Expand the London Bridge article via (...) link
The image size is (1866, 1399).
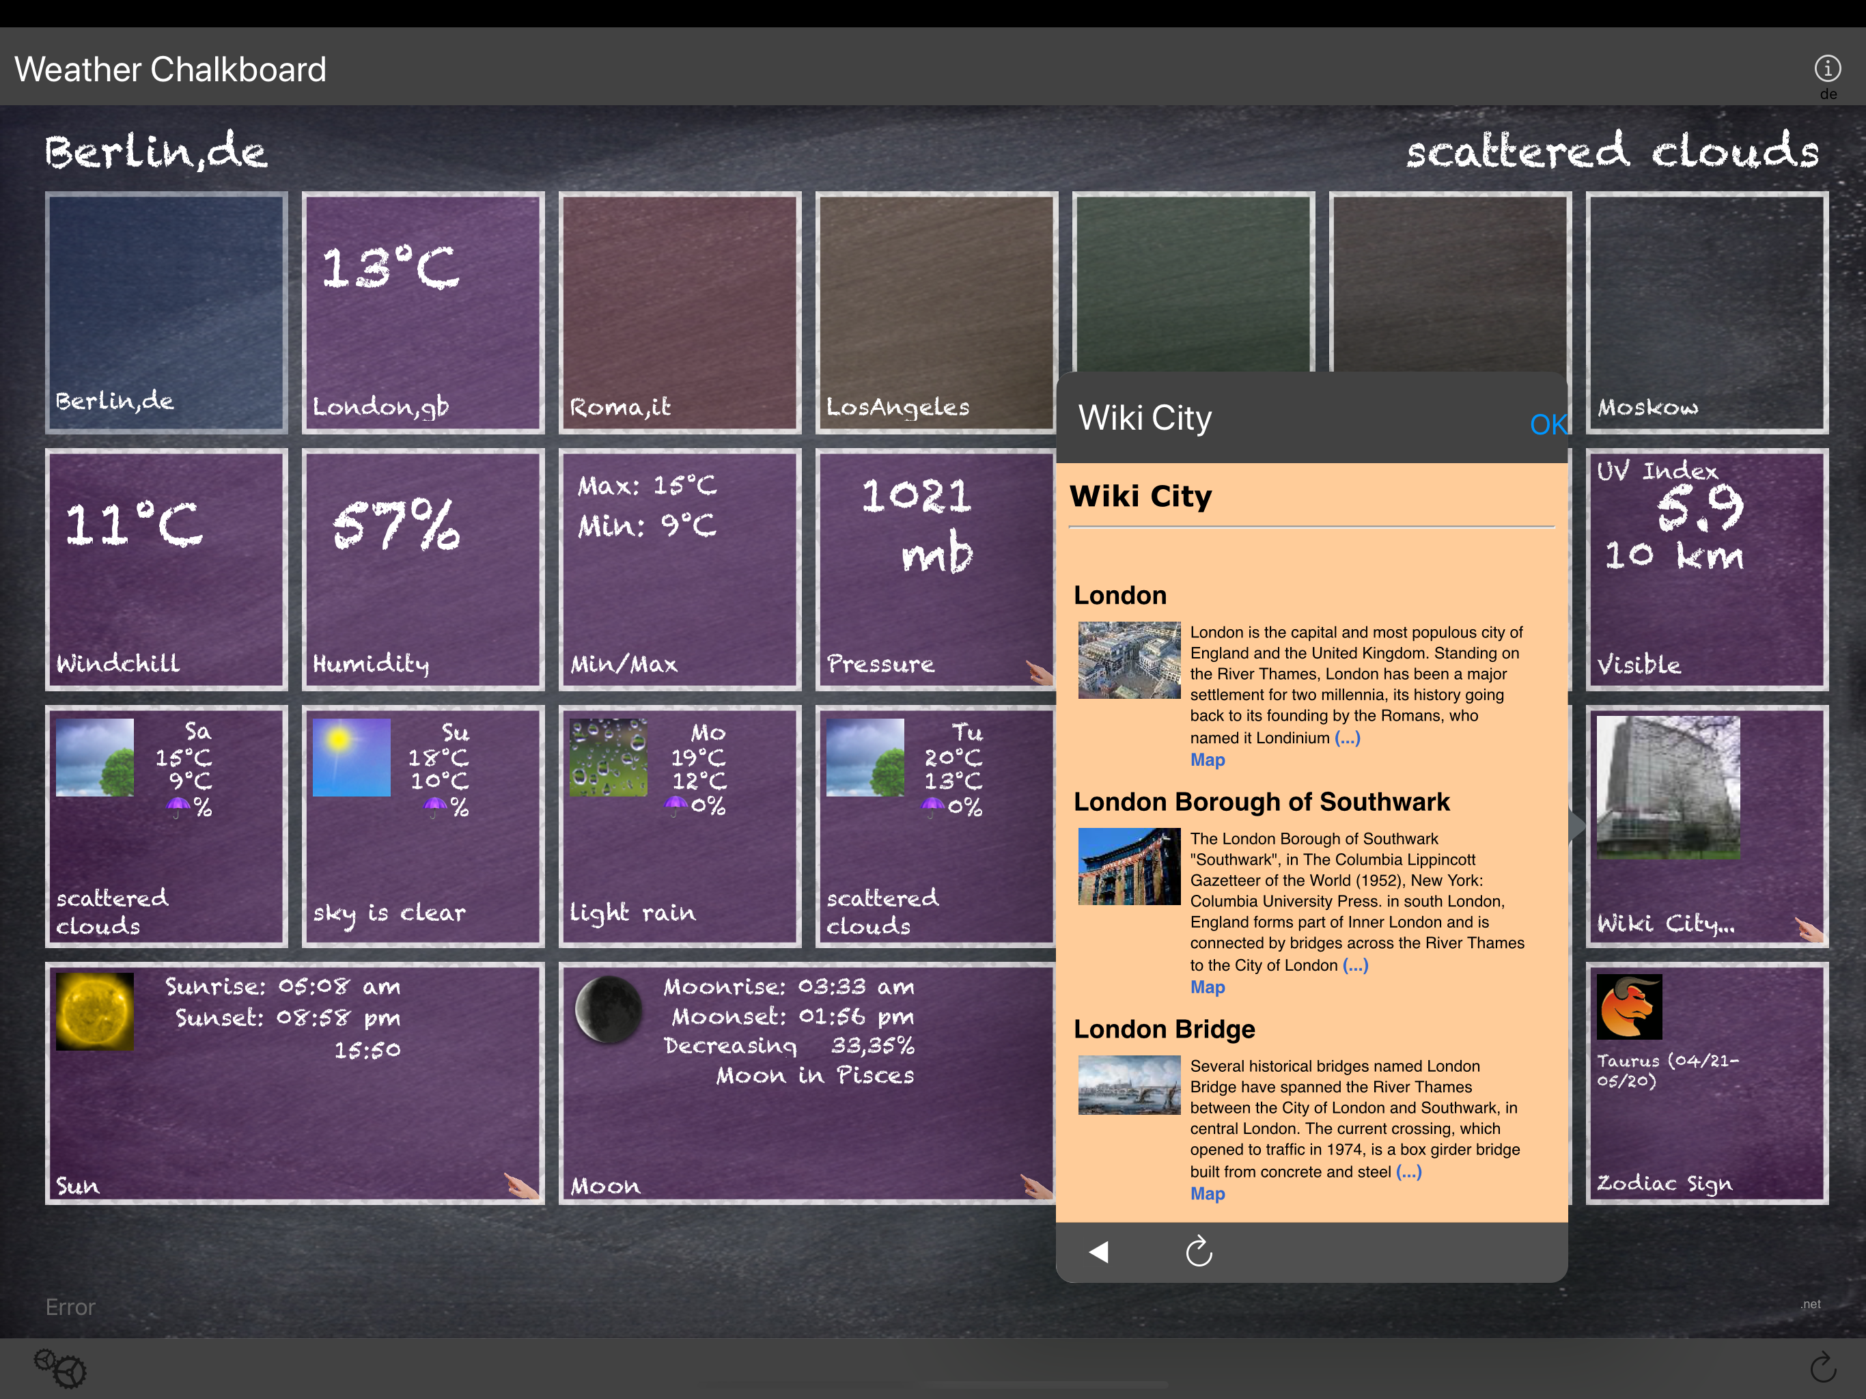[1408, 1171]
